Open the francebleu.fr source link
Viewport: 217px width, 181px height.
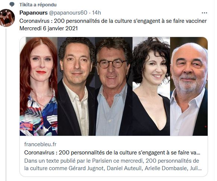pos(40,144)
